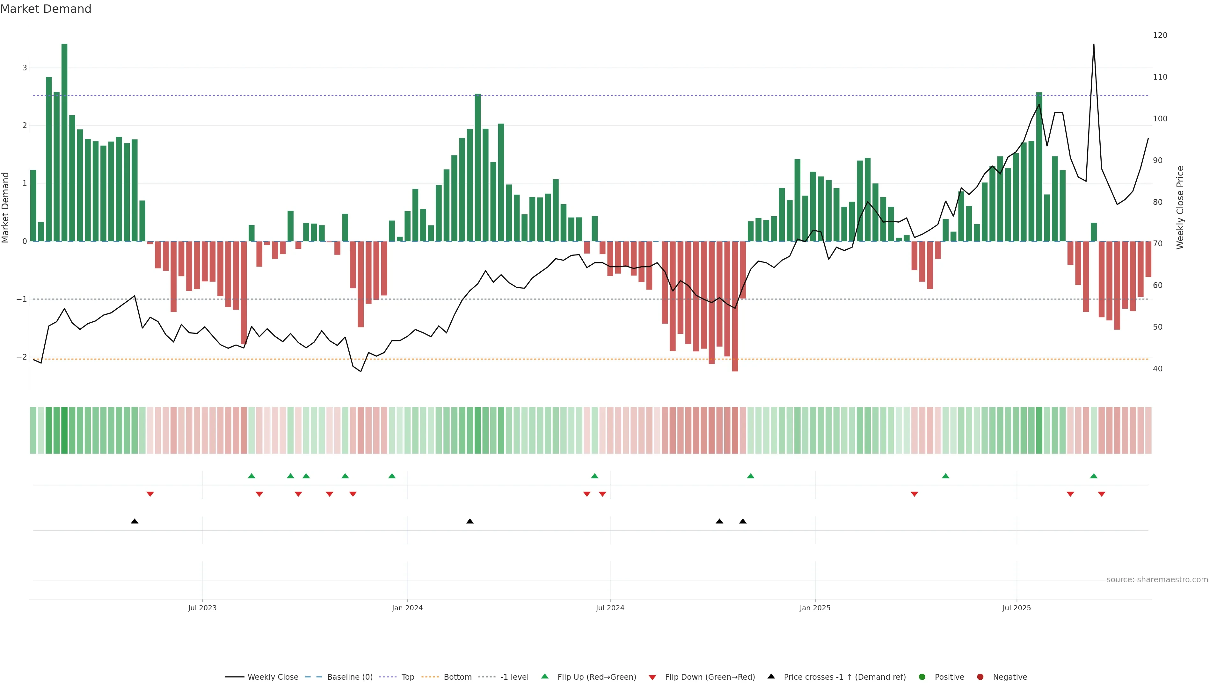Click the Flip Up green triangle legend icon
1224x688 pixels.
coord(545,677)
